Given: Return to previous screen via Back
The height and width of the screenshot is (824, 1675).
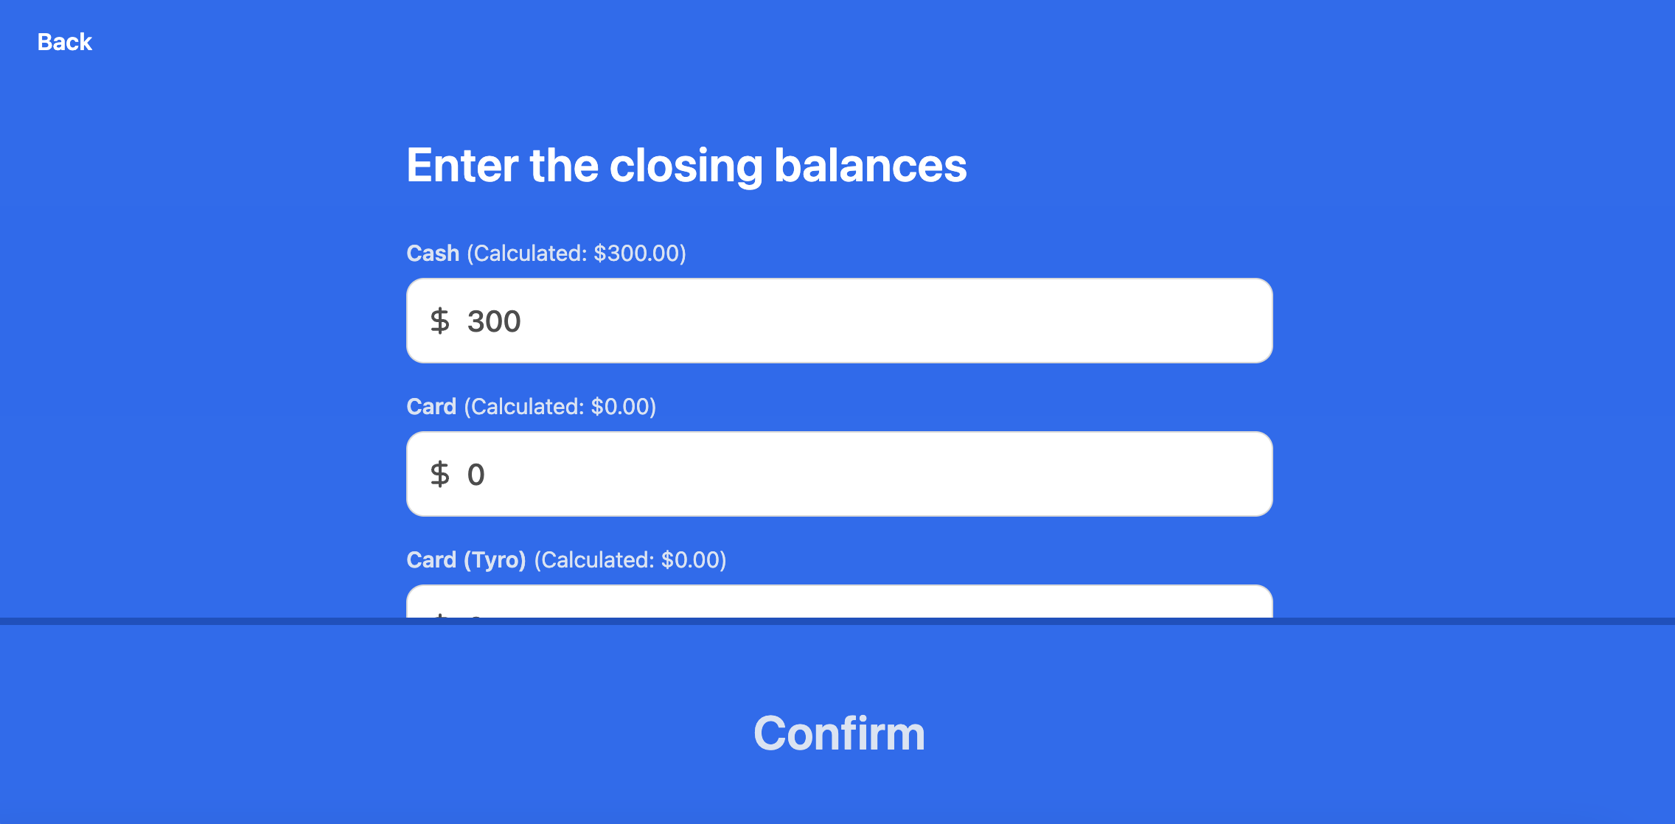Looking at the screenshot, I should [64, 41].
